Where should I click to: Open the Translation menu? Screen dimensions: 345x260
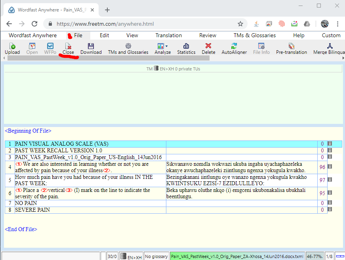(168, 35)
